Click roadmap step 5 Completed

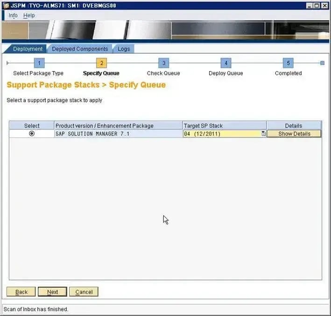coord(288,63)
